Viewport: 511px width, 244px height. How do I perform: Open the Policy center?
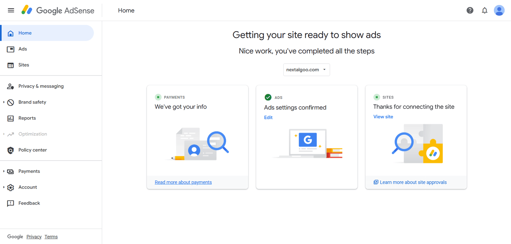tap(32, 150)
